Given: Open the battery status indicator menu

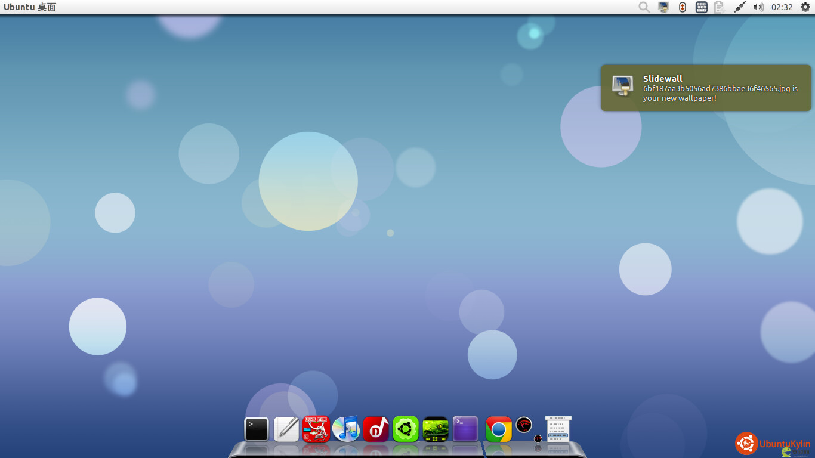Looking at the screenshot, I should click(x=720, y=7).
